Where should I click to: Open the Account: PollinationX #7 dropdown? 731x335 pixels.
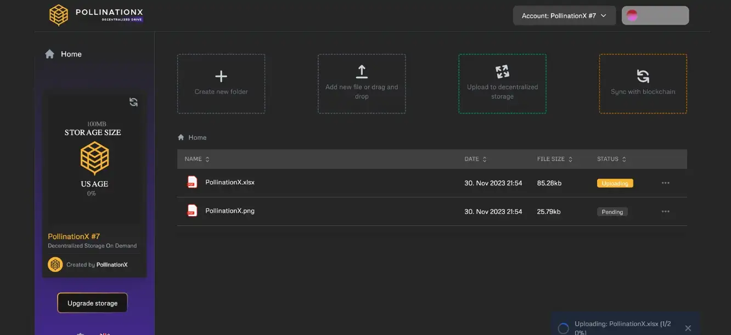pyautogui.click(x=565, y=16)
